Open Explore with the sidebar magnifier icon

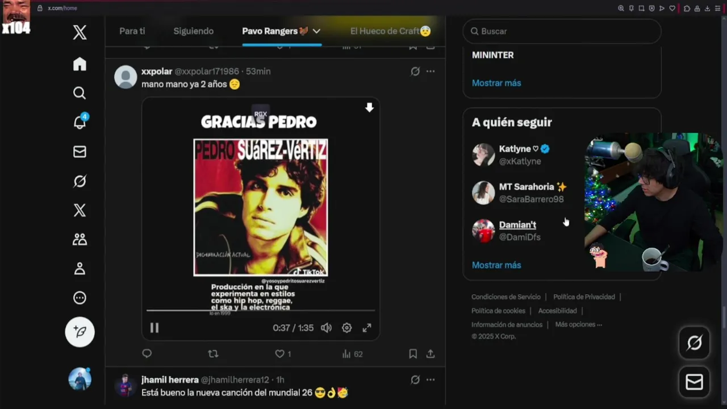click(x=80, y=93)
